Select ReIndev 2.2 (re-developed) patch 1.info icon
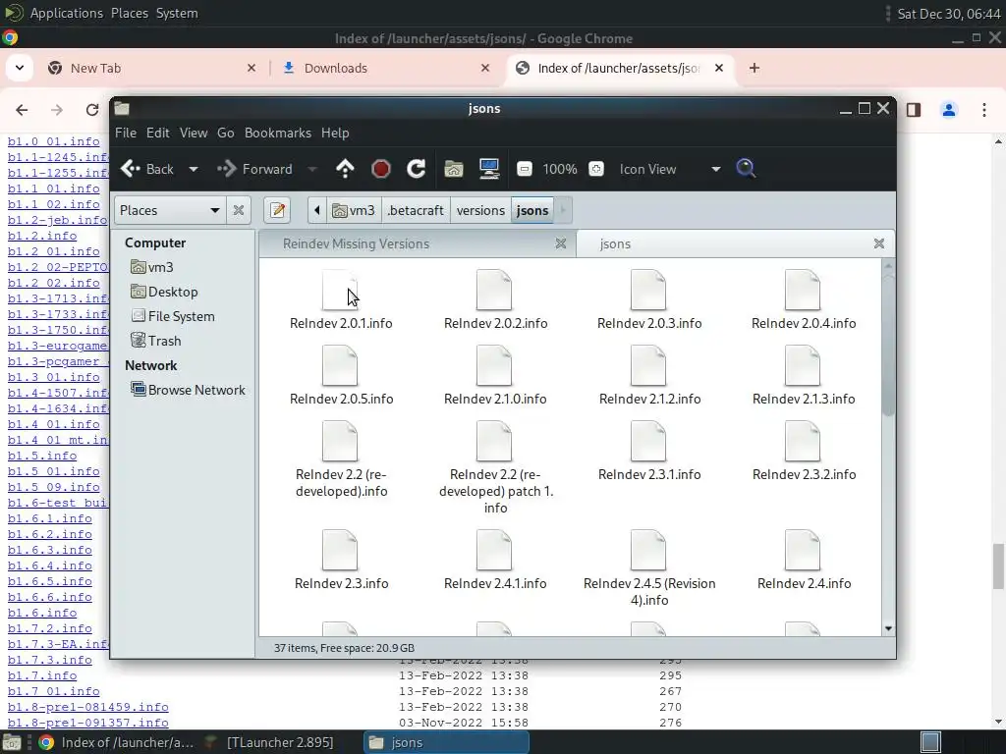Viewport: 1006px width, 754px height. click(x=494, y=441)
